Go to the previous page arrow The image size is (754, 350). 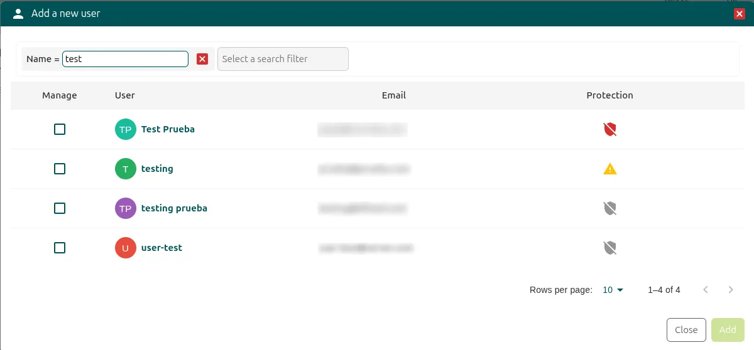706,290
